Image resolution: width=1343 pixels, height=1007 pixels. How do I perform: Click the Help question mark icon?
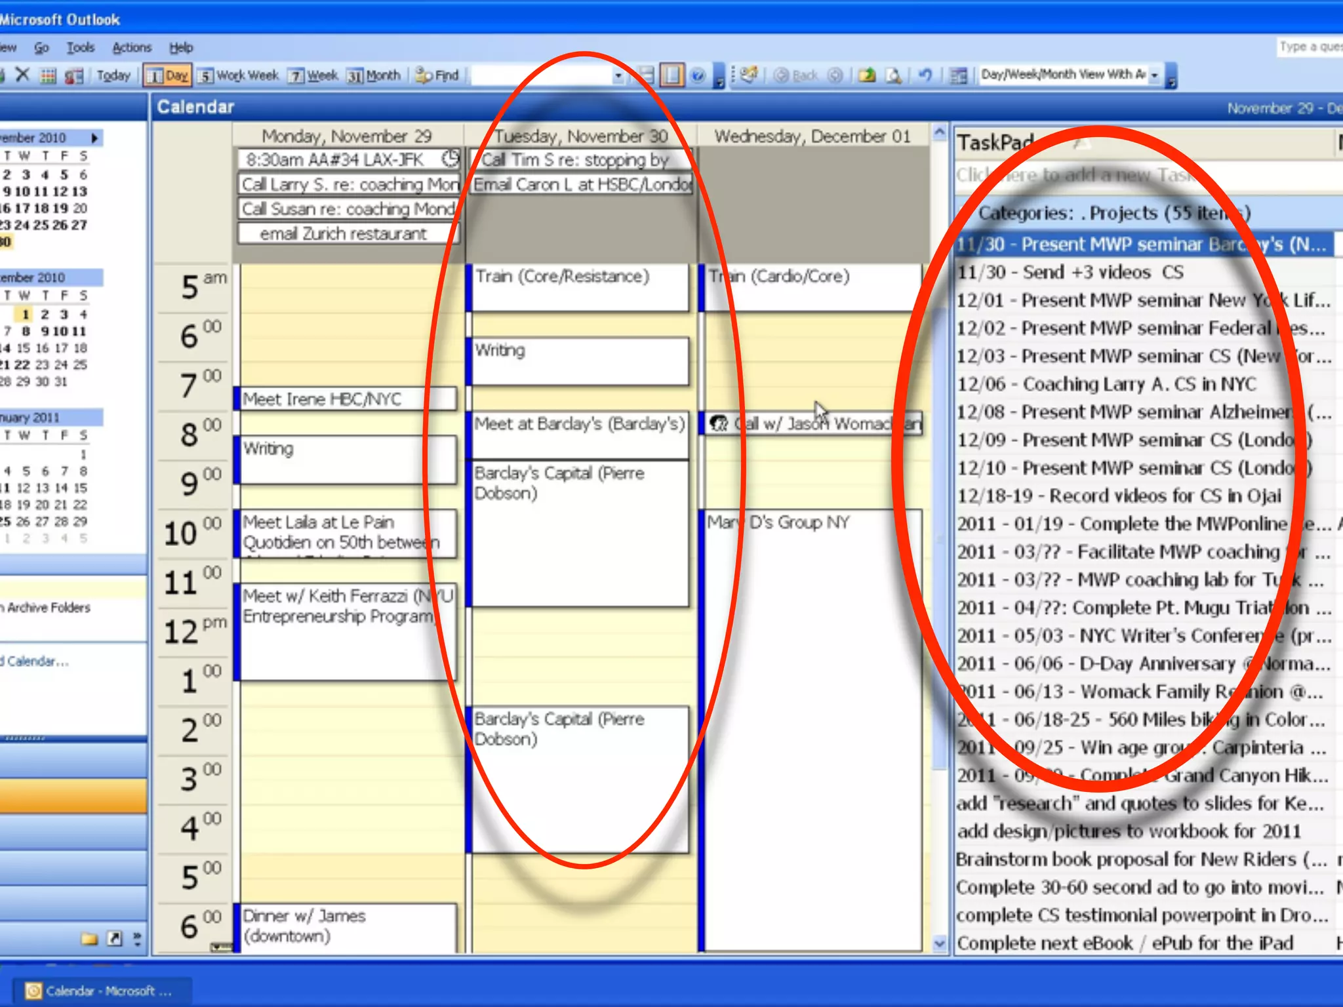698,75
